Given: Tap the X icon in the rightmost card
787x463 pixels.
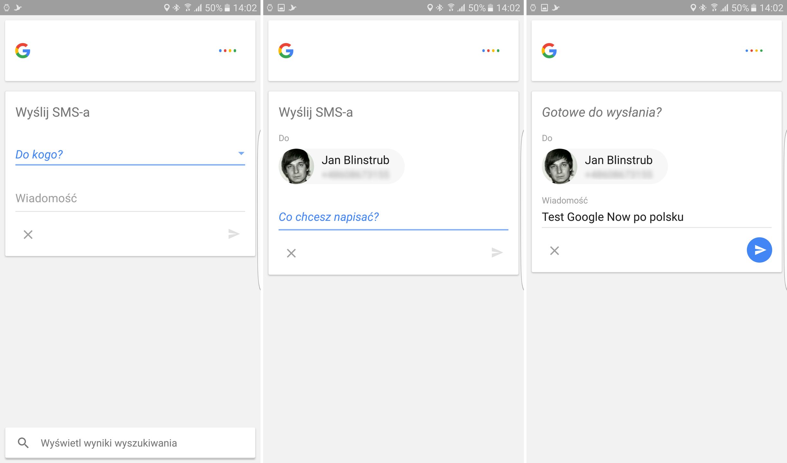Looking at the screenshot, I should [554, 251].
